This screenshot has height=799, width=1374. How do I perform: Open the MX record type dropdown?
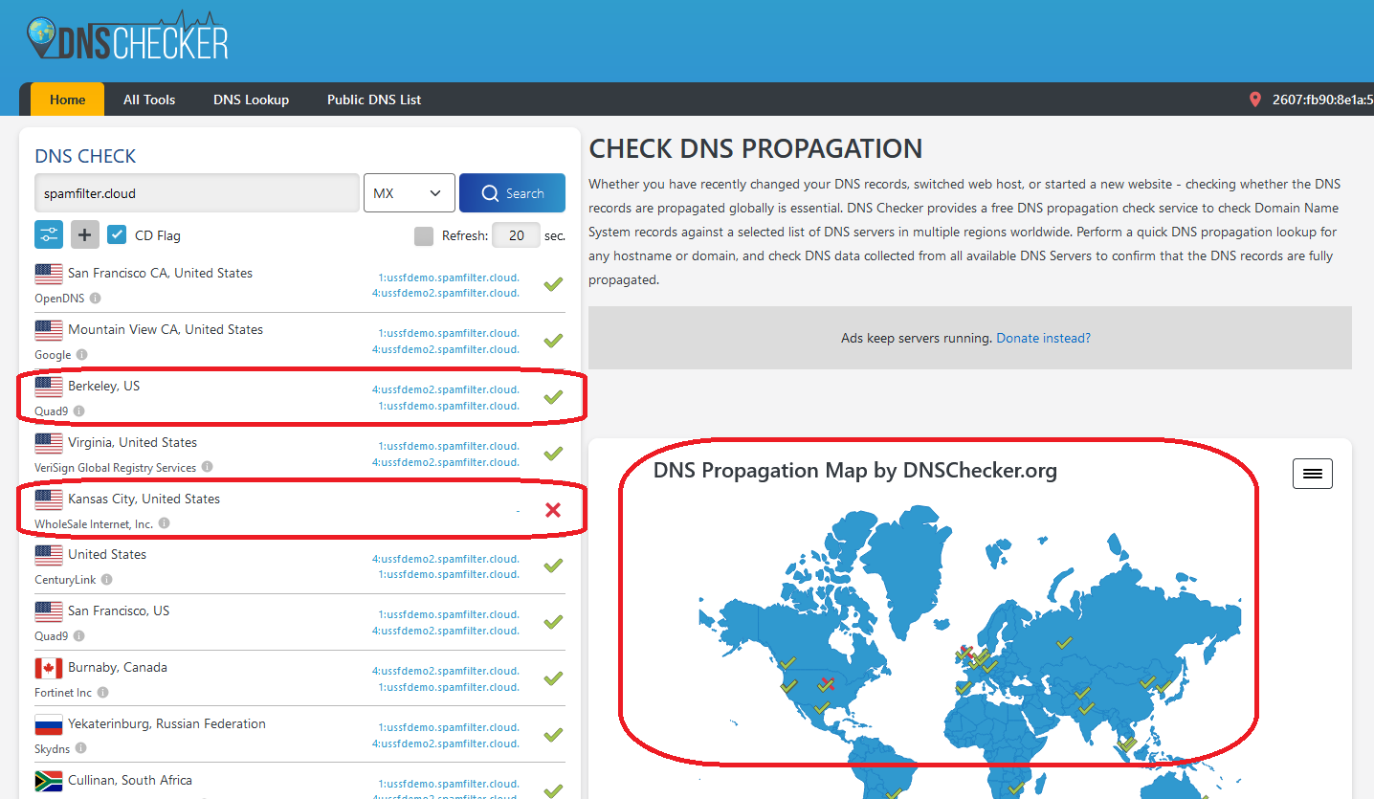(x=410, y=193)
